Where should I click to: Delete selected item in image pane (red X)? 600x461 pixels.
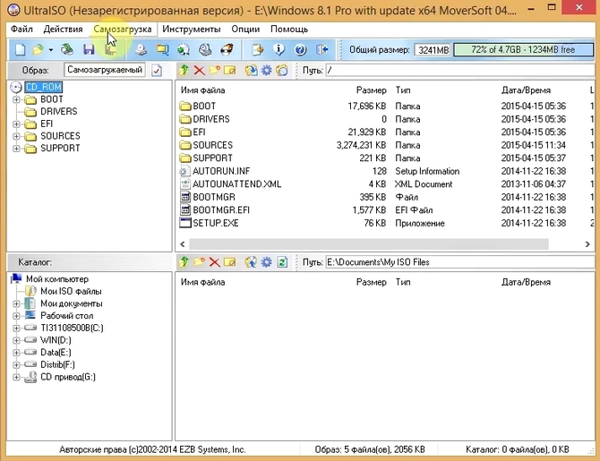coord(199,71)
